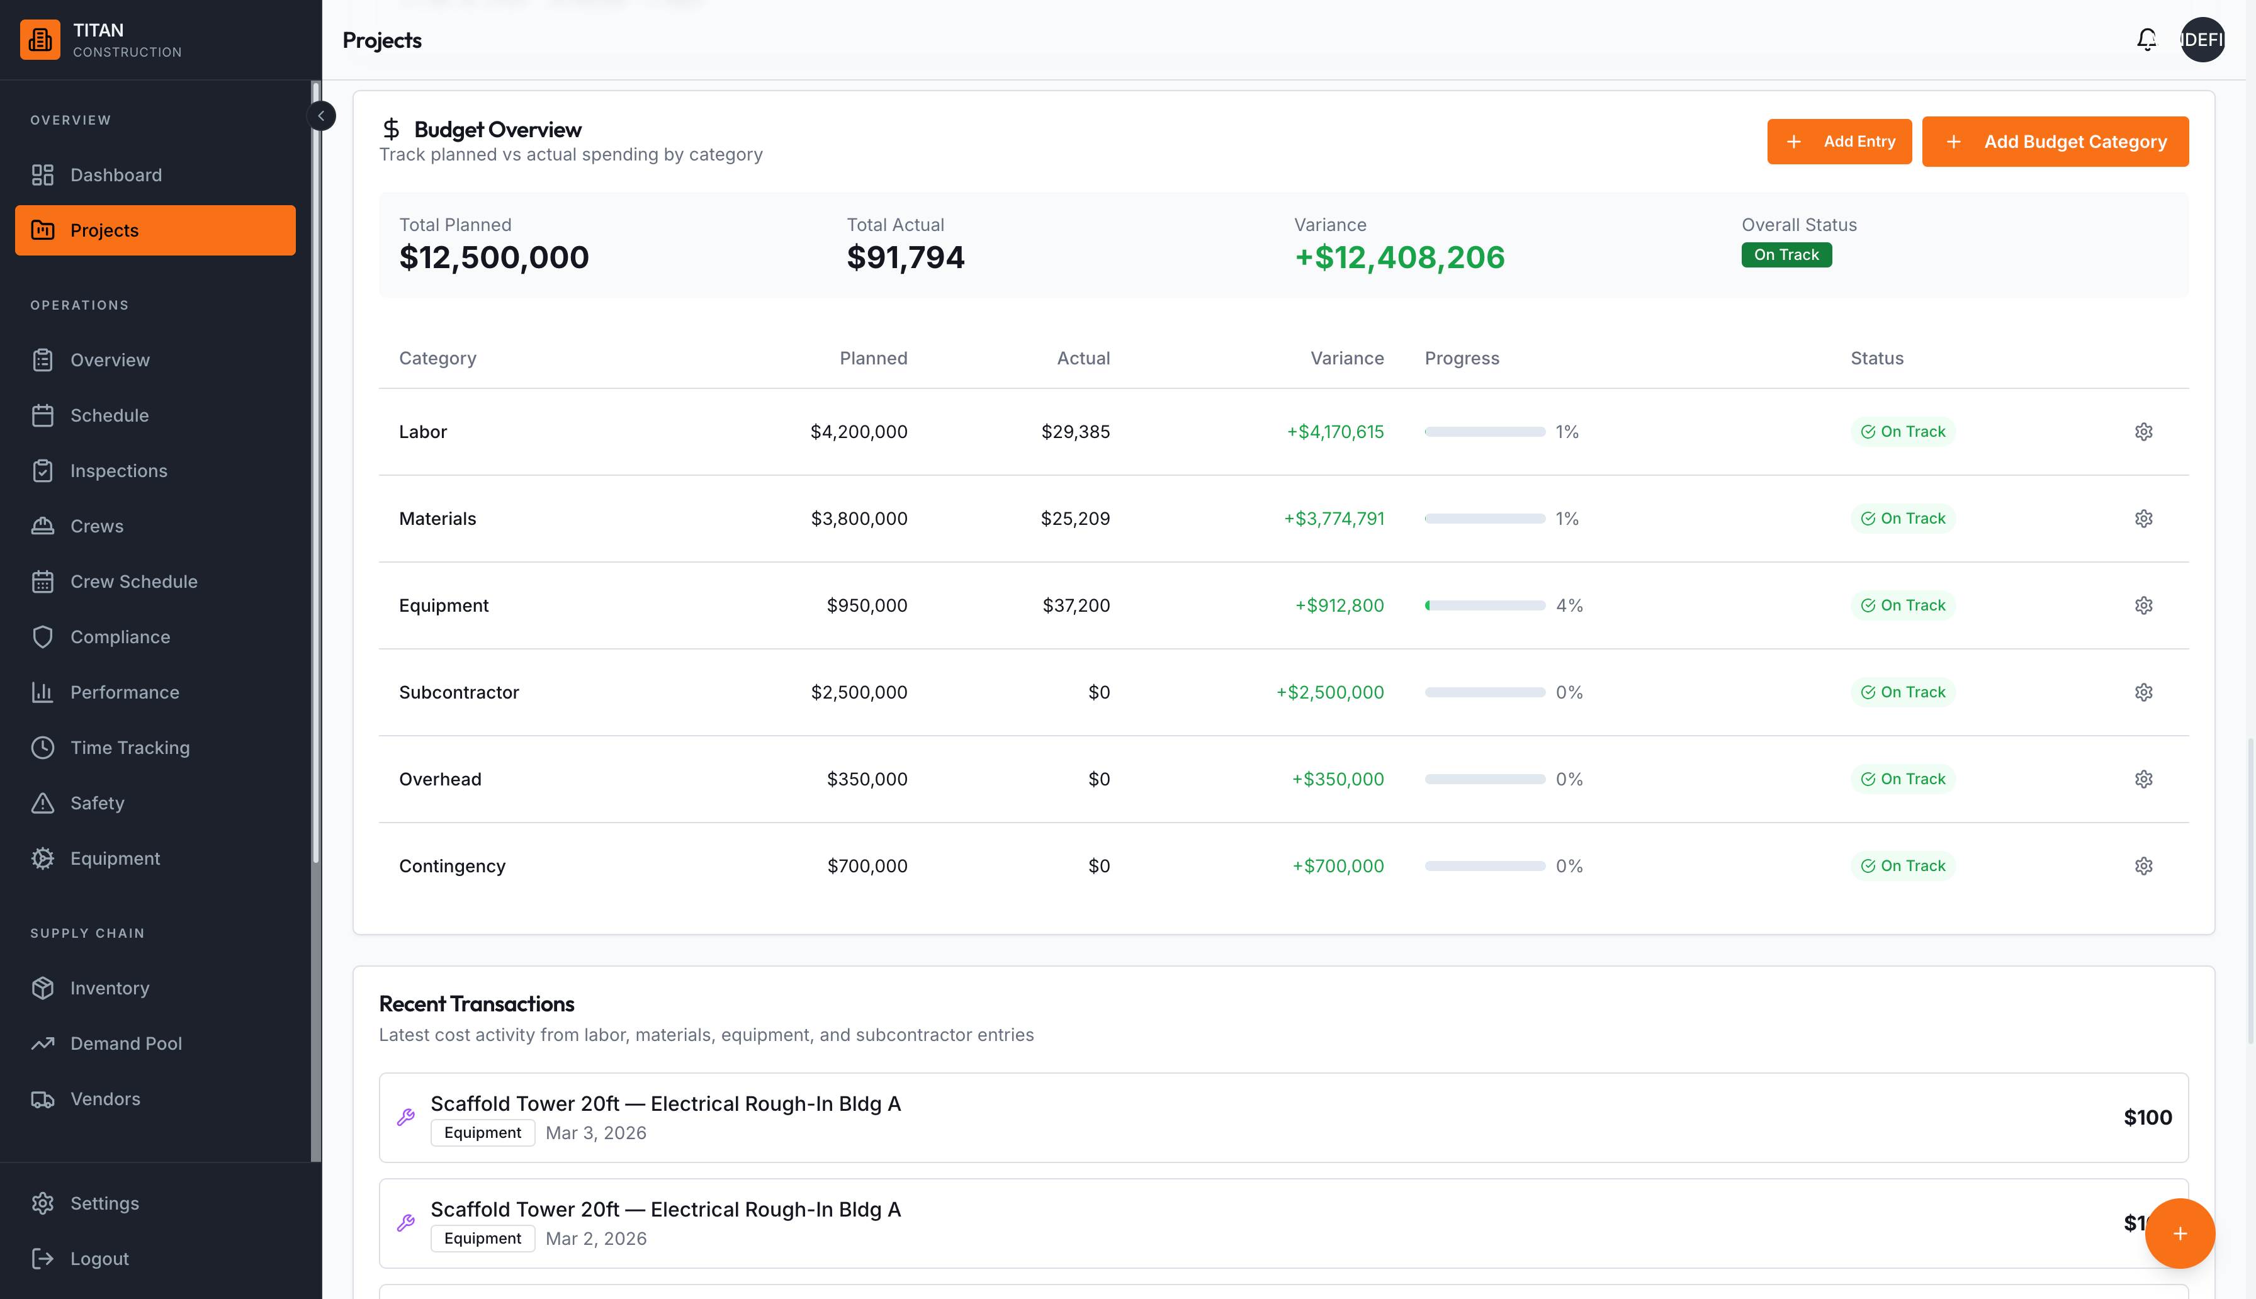Click Materials planned amount $3,800,000

coord(859,519)
